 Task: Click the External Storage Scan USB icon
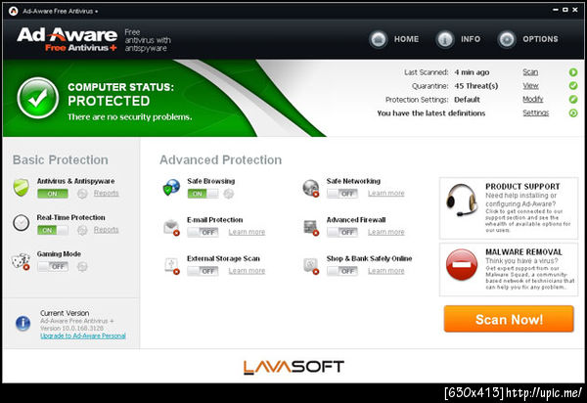coord(172,265)
